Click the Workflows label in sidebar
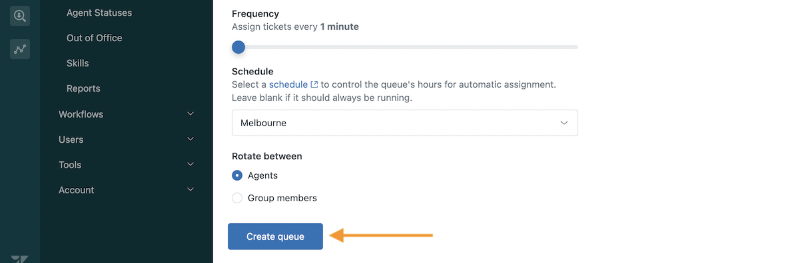794x263 pixels. coord(81,114)
